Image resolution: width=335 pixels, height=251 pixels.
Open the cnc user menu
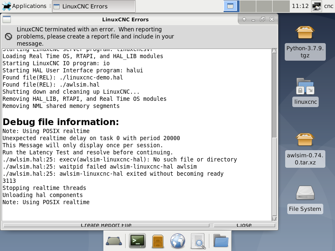[328, 6]
